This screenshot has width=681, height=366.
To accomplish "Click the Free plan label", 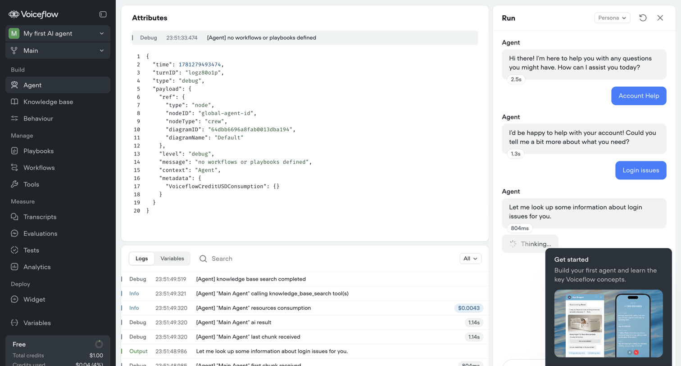I will (x=19, y=344).
